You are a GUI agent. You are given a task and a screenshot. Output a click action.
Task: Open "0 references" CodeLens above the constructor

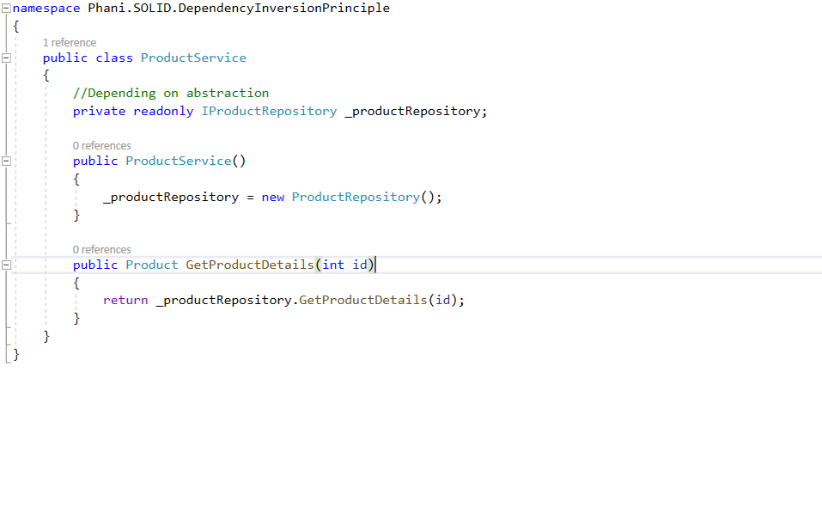click(x=101, y=146)
